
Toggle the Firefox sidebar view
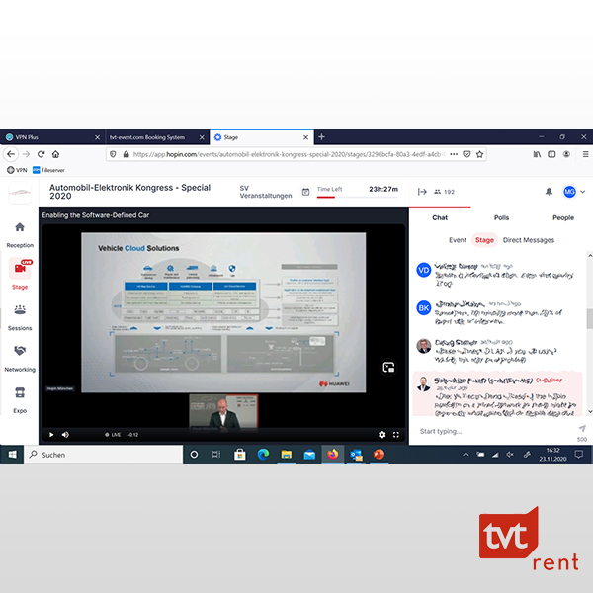click(551, 154)
